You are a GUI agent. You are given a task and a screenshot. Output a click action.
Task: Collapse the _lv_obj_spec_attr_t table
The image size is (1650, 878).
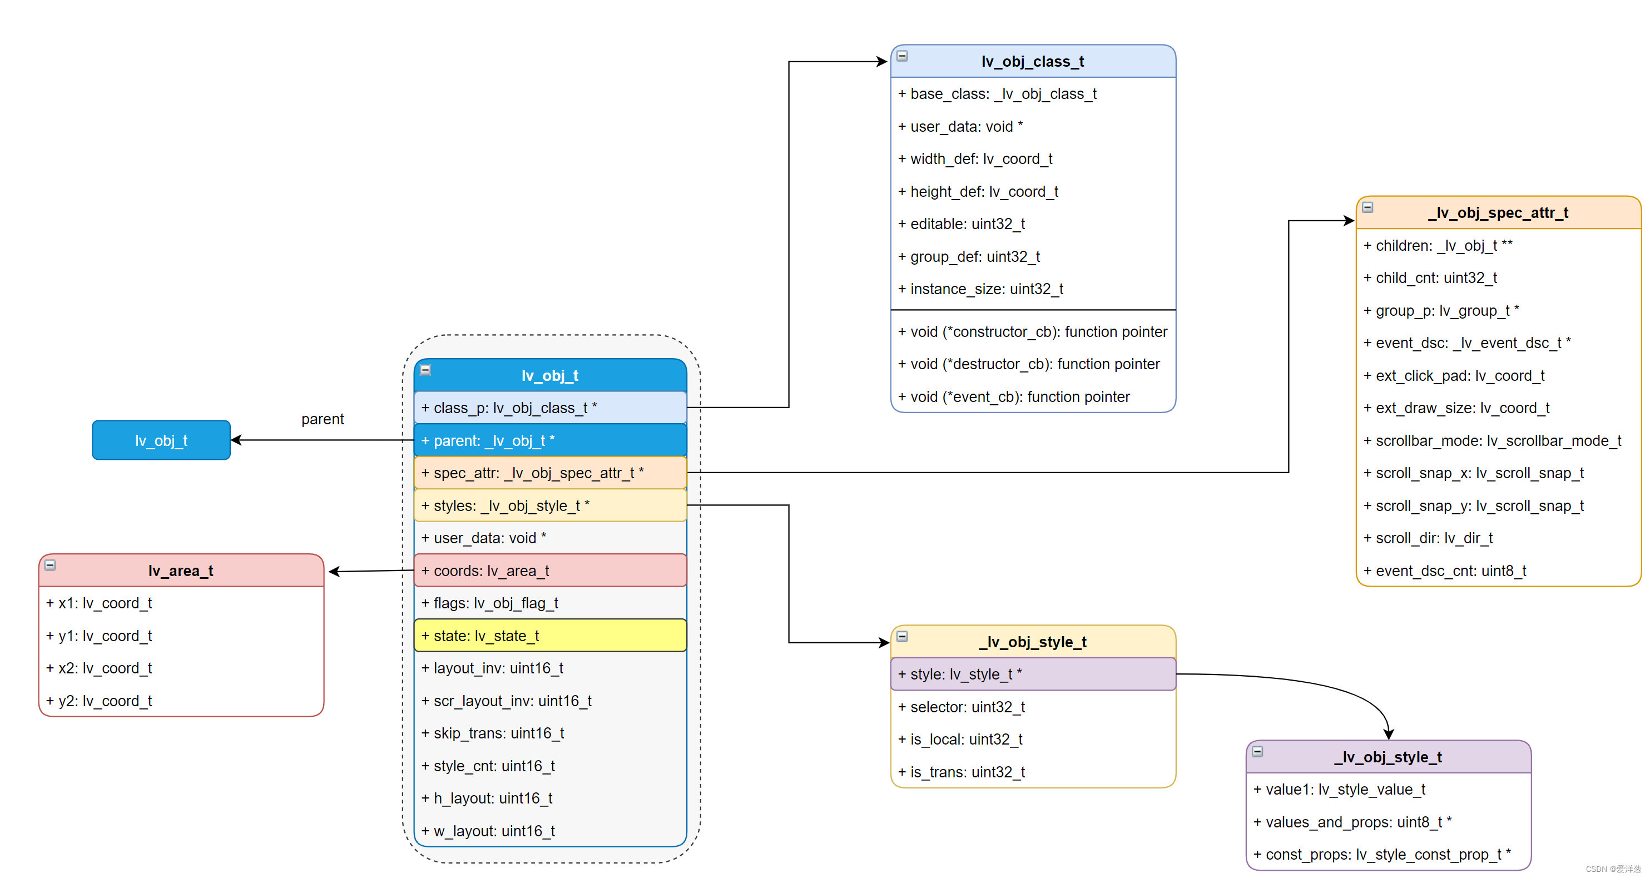click(x=1367, y=207)
